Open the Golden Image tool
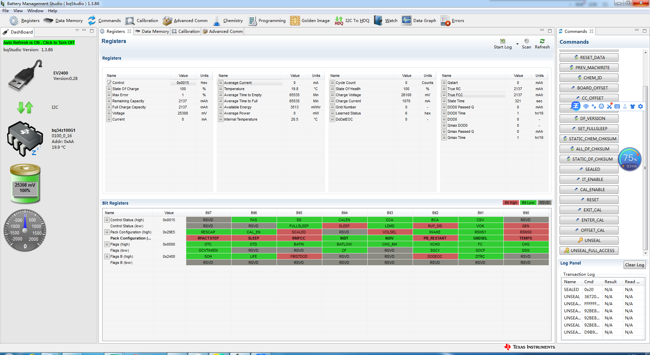 (x=310, y=21)
